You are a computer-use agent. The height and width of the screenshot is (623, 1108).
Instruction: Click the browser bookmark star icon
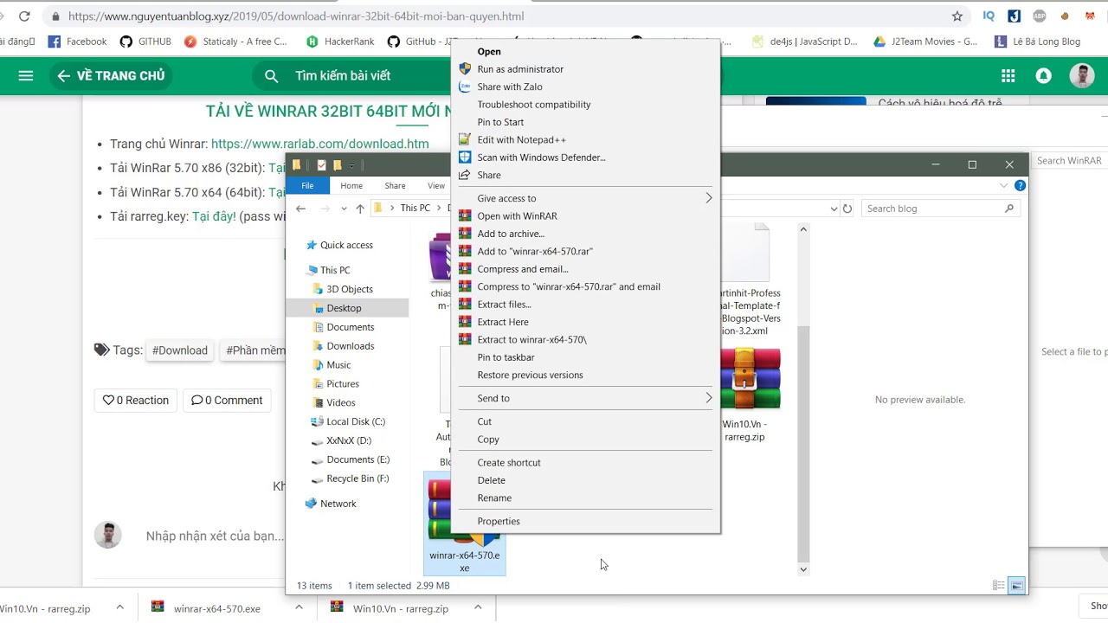click(957, 16)
